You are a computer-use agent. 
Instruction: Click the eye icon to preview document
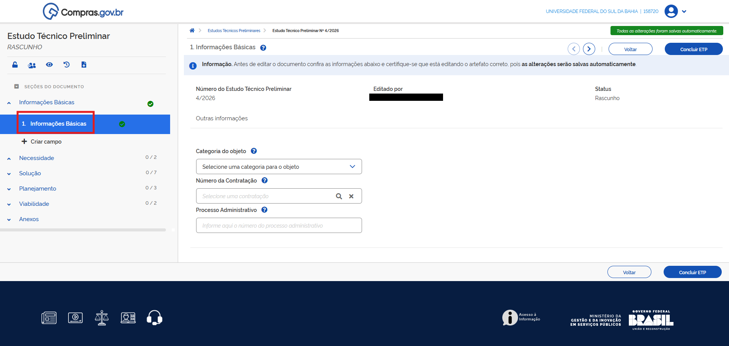pyautogui.click(x=49, y=65)
